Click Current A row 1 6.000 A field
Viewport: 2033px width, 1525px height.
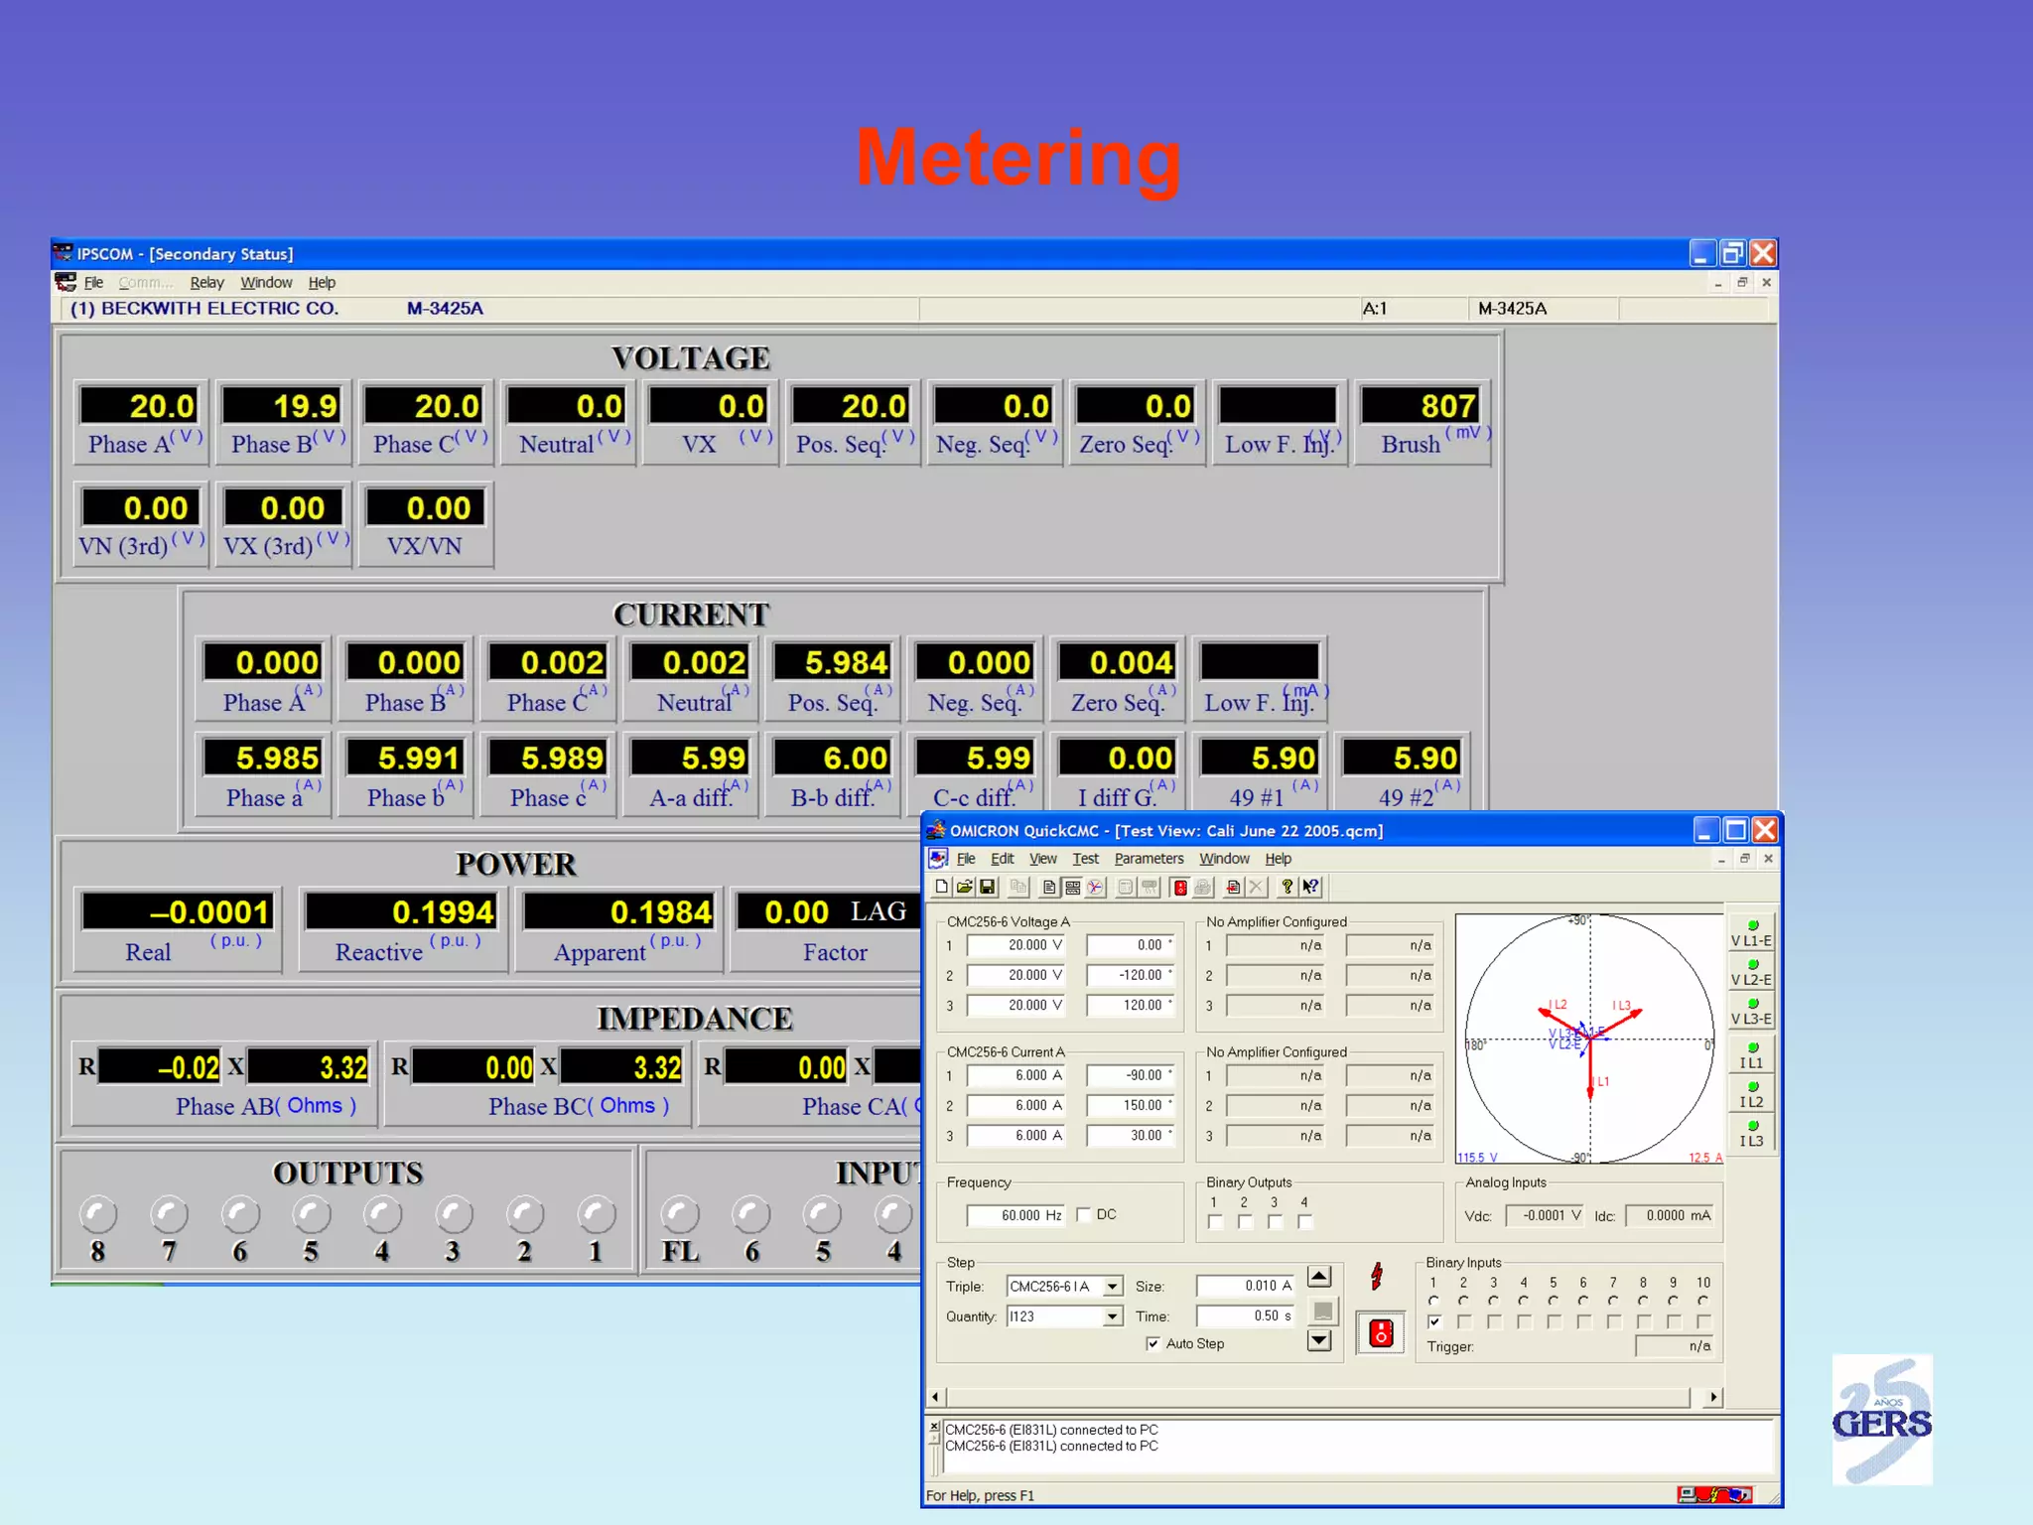pos(1016,1075)
